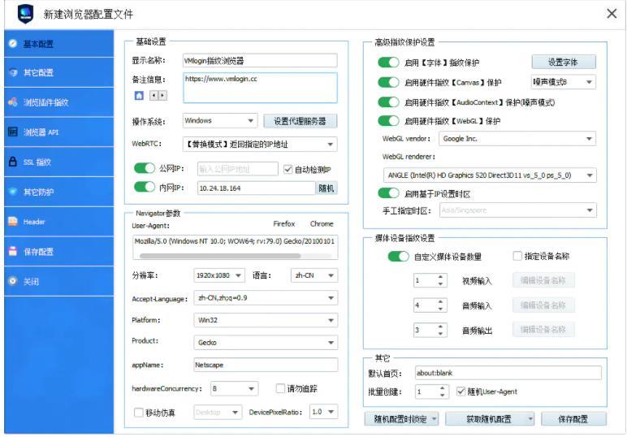
Task: Toggle the 内网IP switch
Action: [145, 187]
